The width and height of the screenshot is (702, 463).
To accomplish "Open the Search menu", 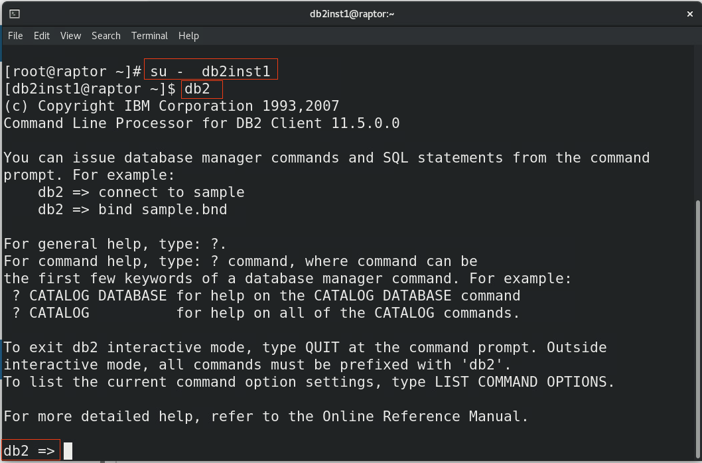I will point(106,36).
